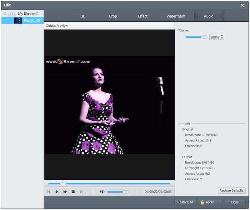The height and width of the screenshot is (210, 250).
Task: Mute the preview speaker icon
Action: [x=102, y=192]
